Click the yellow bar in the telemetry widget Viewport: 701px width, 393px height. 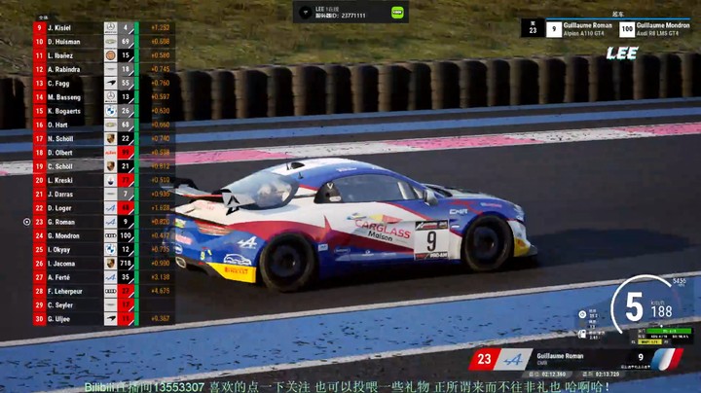coord(649,342)
